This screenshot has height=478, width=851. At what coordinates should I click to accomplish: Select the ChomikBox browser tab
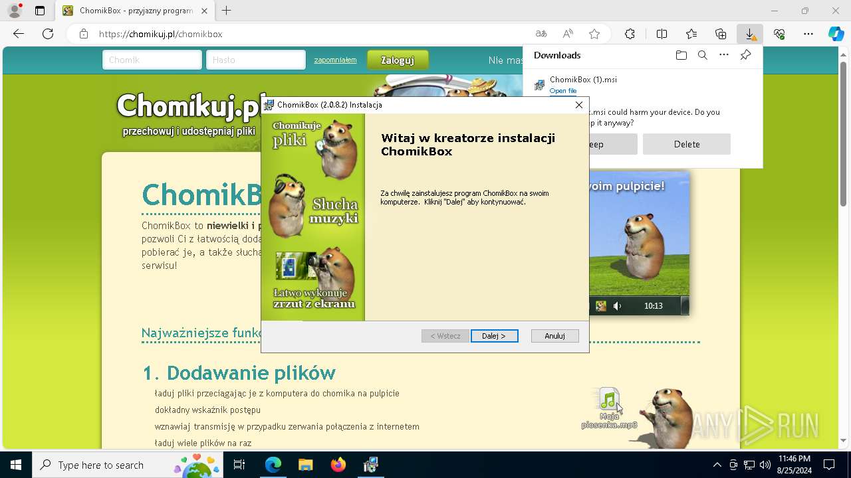coord(135,11)
